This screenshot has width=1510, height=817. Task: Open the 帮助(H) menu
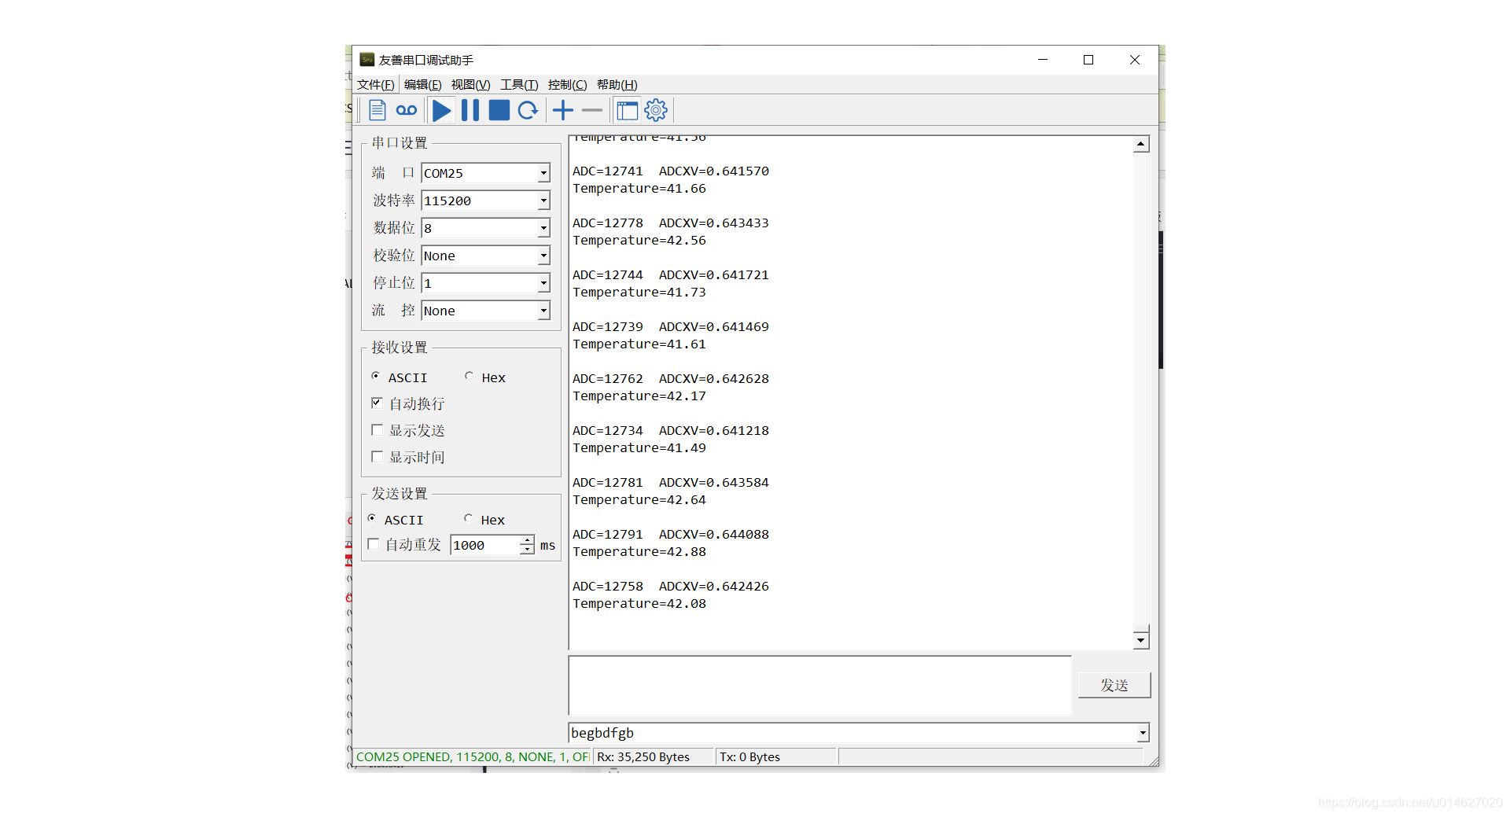(617, 85)
